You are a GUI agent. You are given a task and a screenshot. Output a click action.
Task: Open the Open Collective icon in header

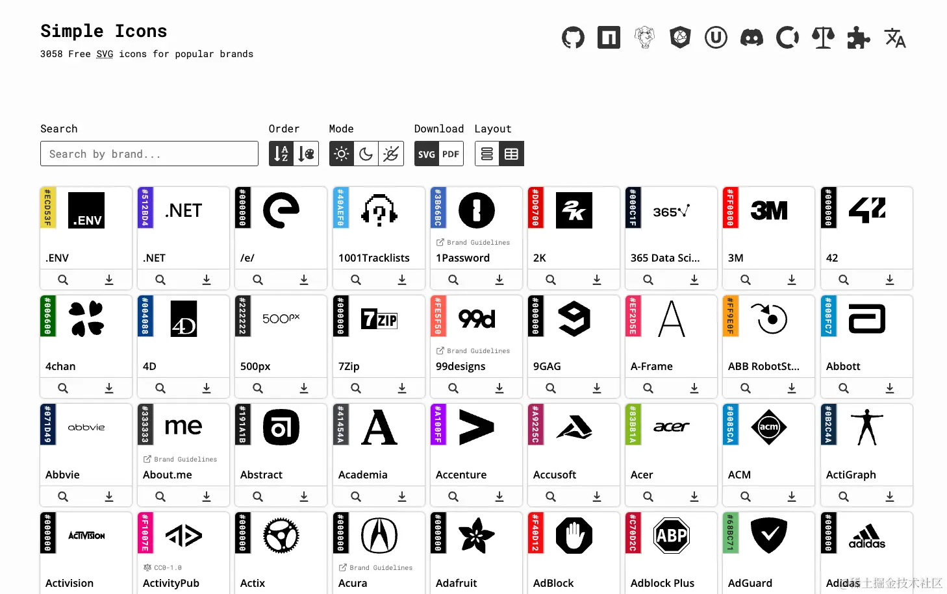coord(787,38)
